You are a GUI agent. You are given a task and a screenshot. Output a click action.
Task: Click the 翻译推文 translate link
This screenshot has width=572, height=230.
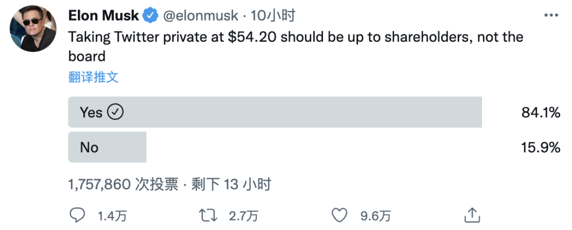93,77
